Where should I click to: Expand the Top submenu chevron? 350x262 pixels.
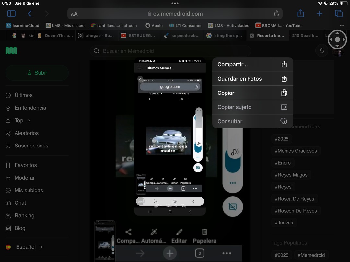coord(29,121)
